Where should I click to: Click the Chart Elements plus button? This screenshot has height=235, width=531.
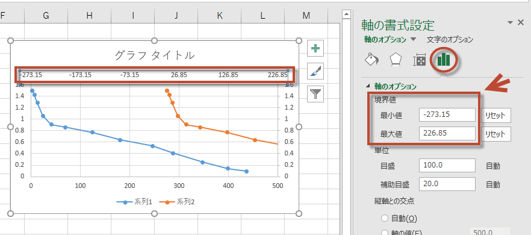(x=315, y=48)
